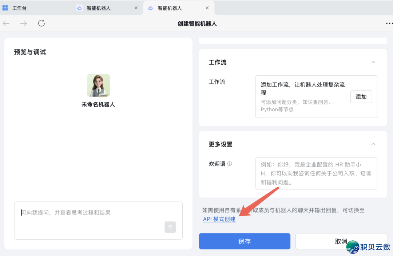393x256 pixels.
Task: Click the 未命名机器人 avatar image
Action: (x=98, y=85)
